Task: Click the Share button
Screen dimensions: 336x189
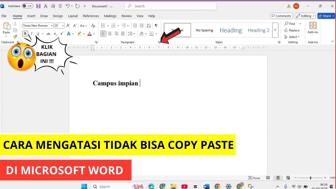Action: click(x=326, y=16)
